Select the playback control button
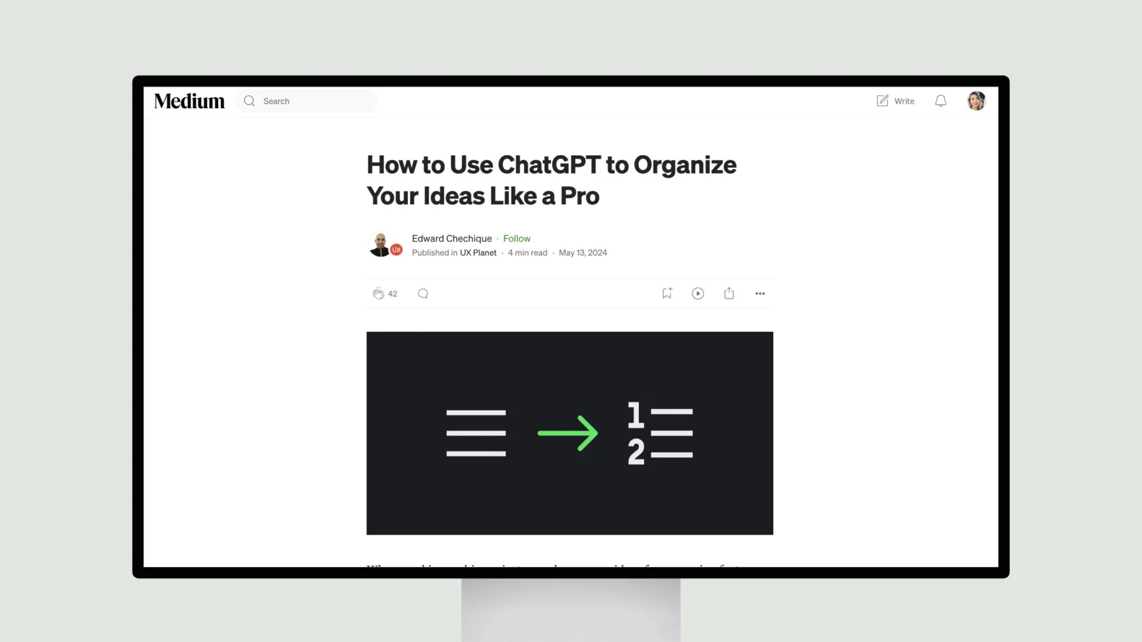1142x642 pixels. click(697, 293)
